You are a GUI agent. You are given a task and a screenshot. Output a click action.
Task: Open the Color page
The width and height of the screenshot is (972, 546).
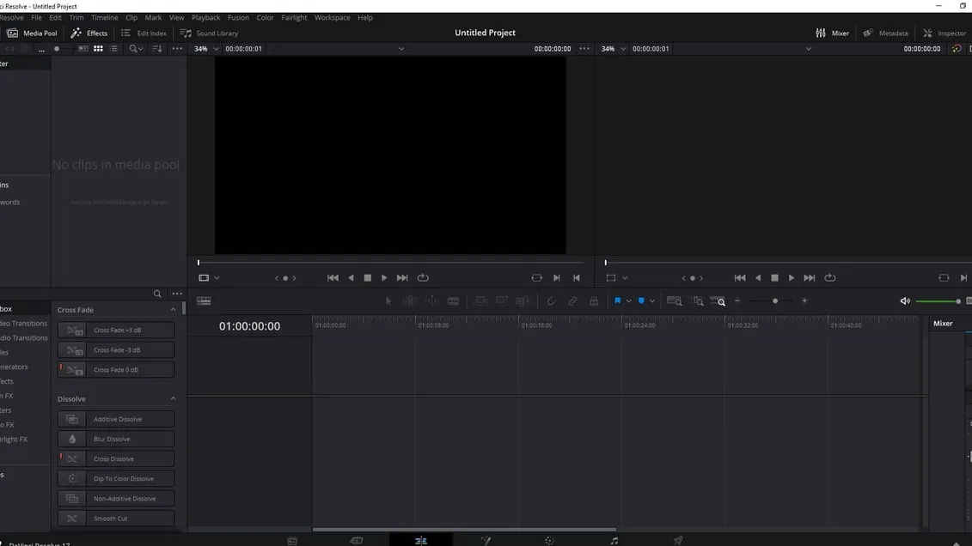click(x=549, y=540)
